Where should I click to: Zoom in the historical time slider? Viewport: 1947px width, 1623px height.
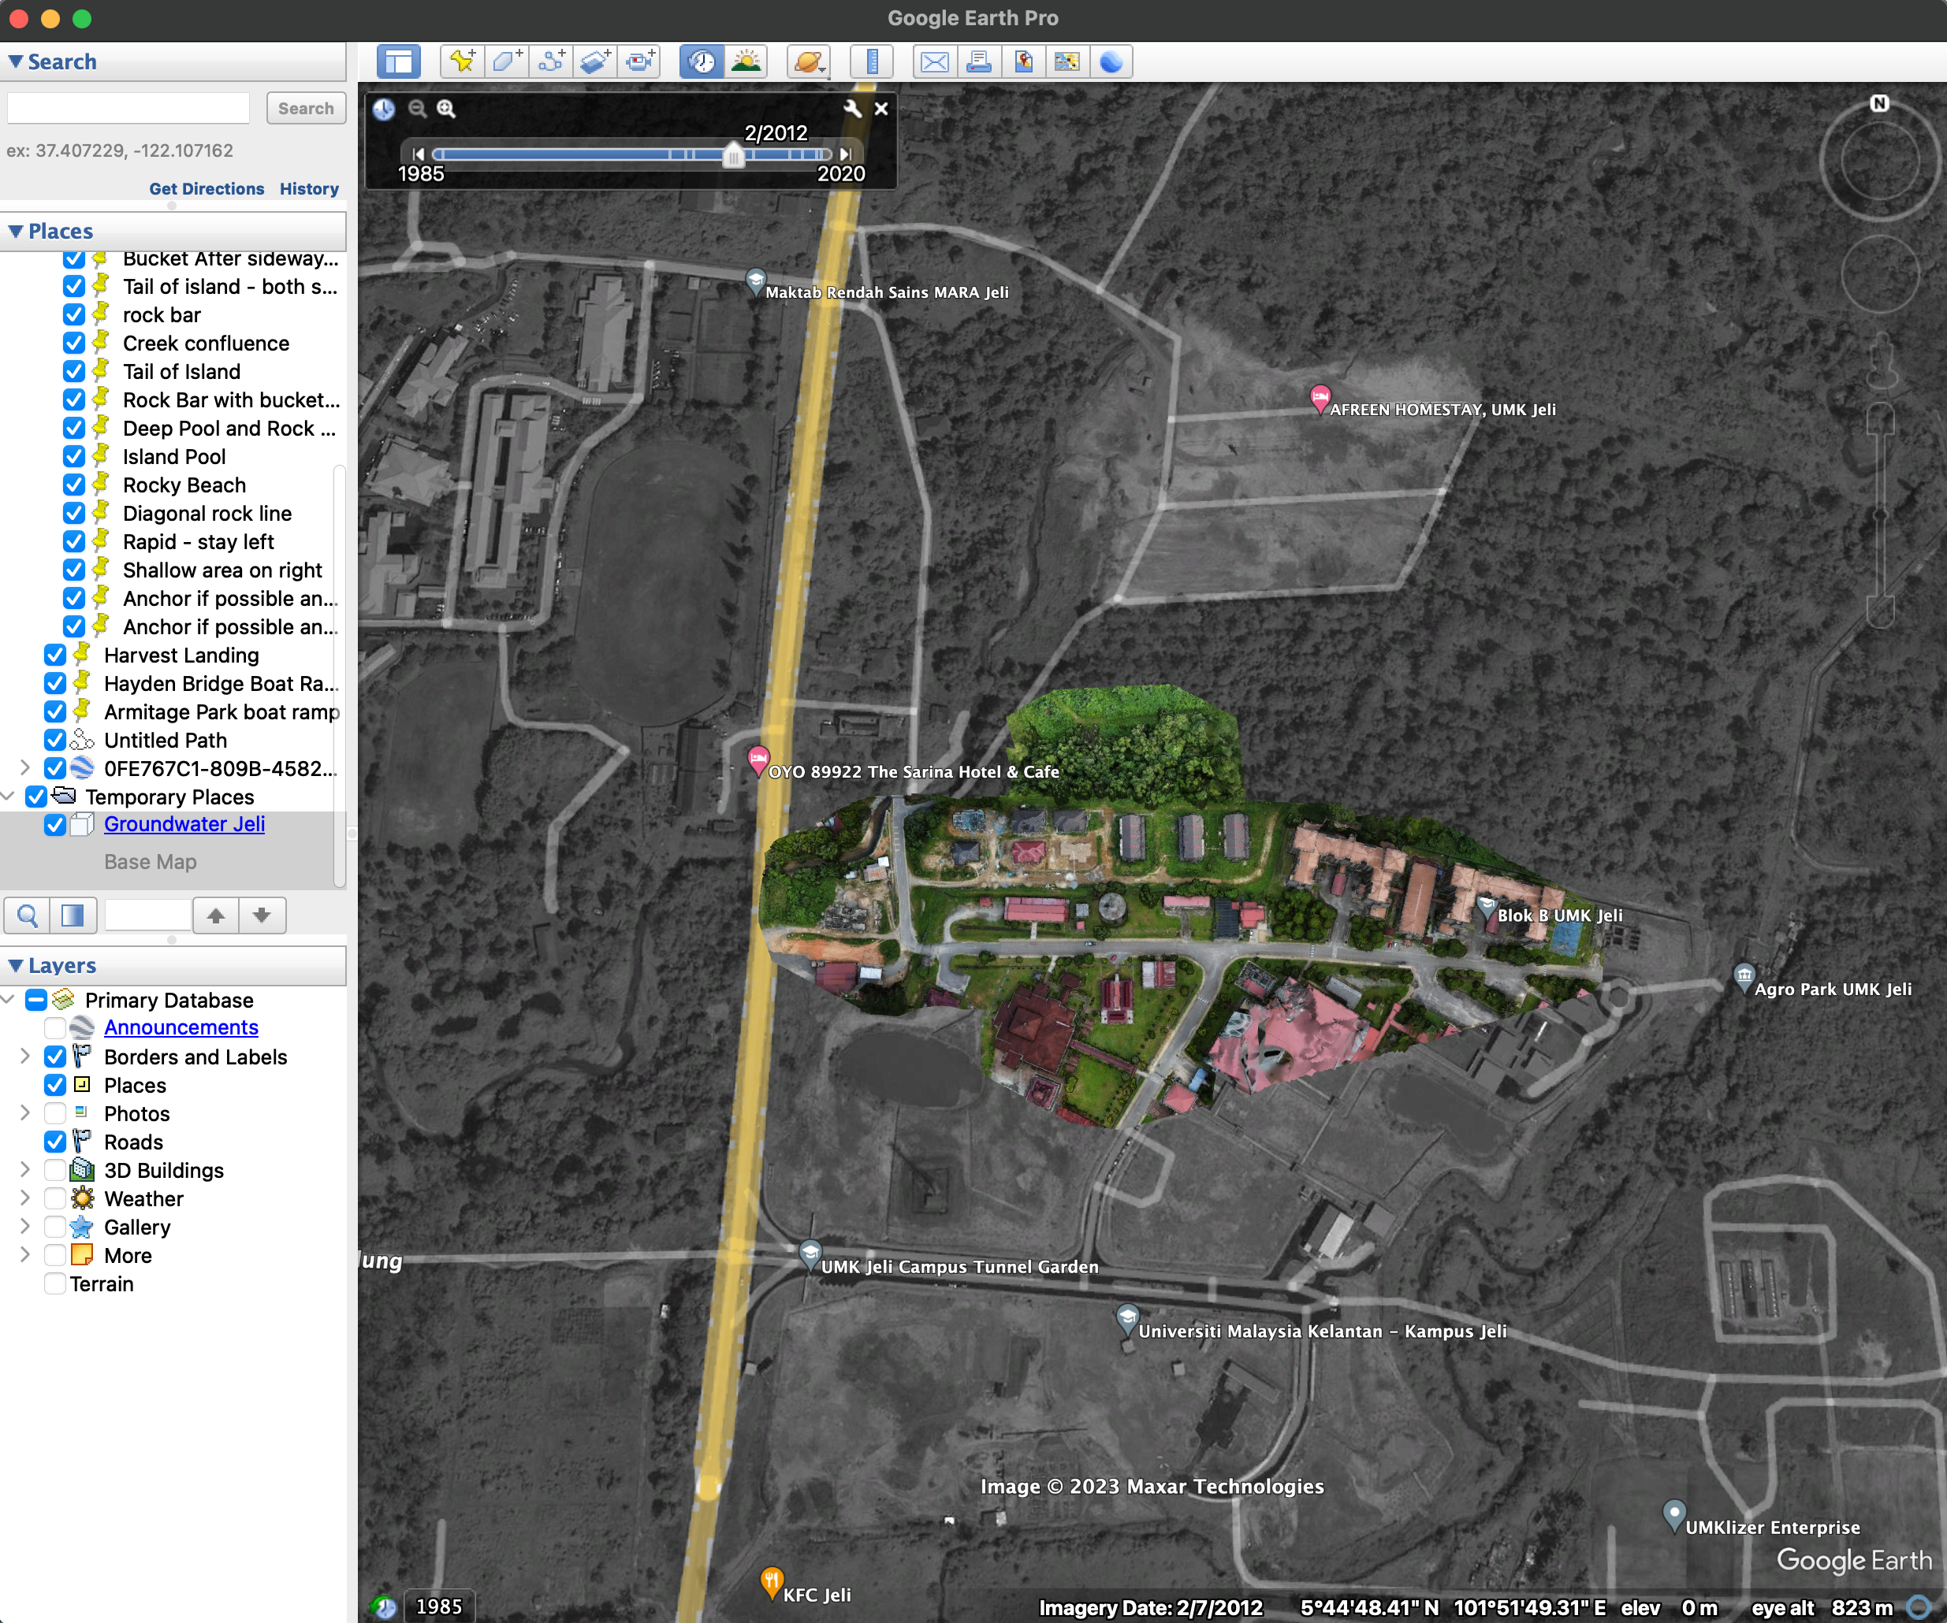point(446,109)
